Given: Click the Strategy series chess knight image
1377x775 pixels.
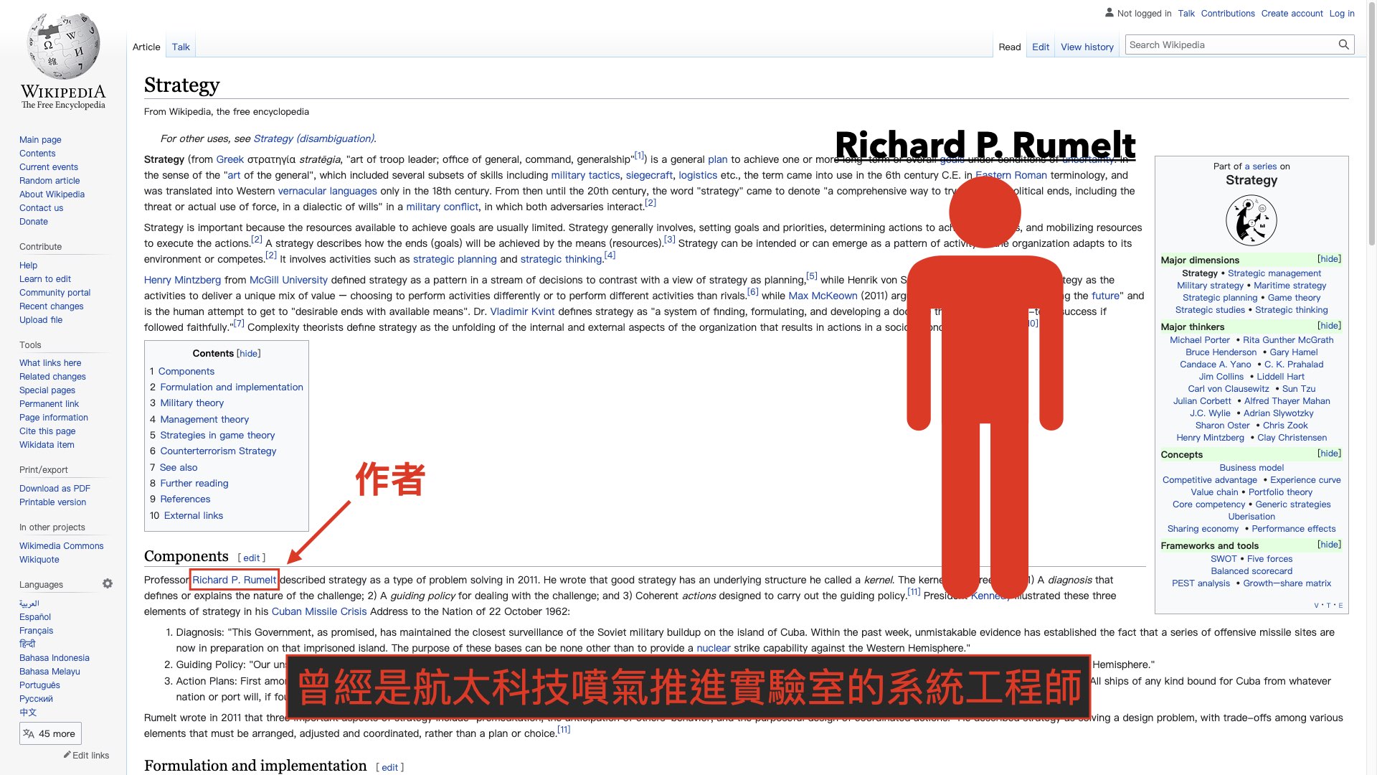Looking at the screenshot, I should point(1251,220).
